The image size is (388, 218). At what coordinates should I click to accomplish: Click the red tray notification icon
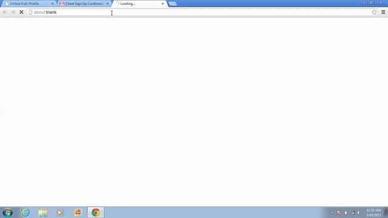click(x=339, y=213)
